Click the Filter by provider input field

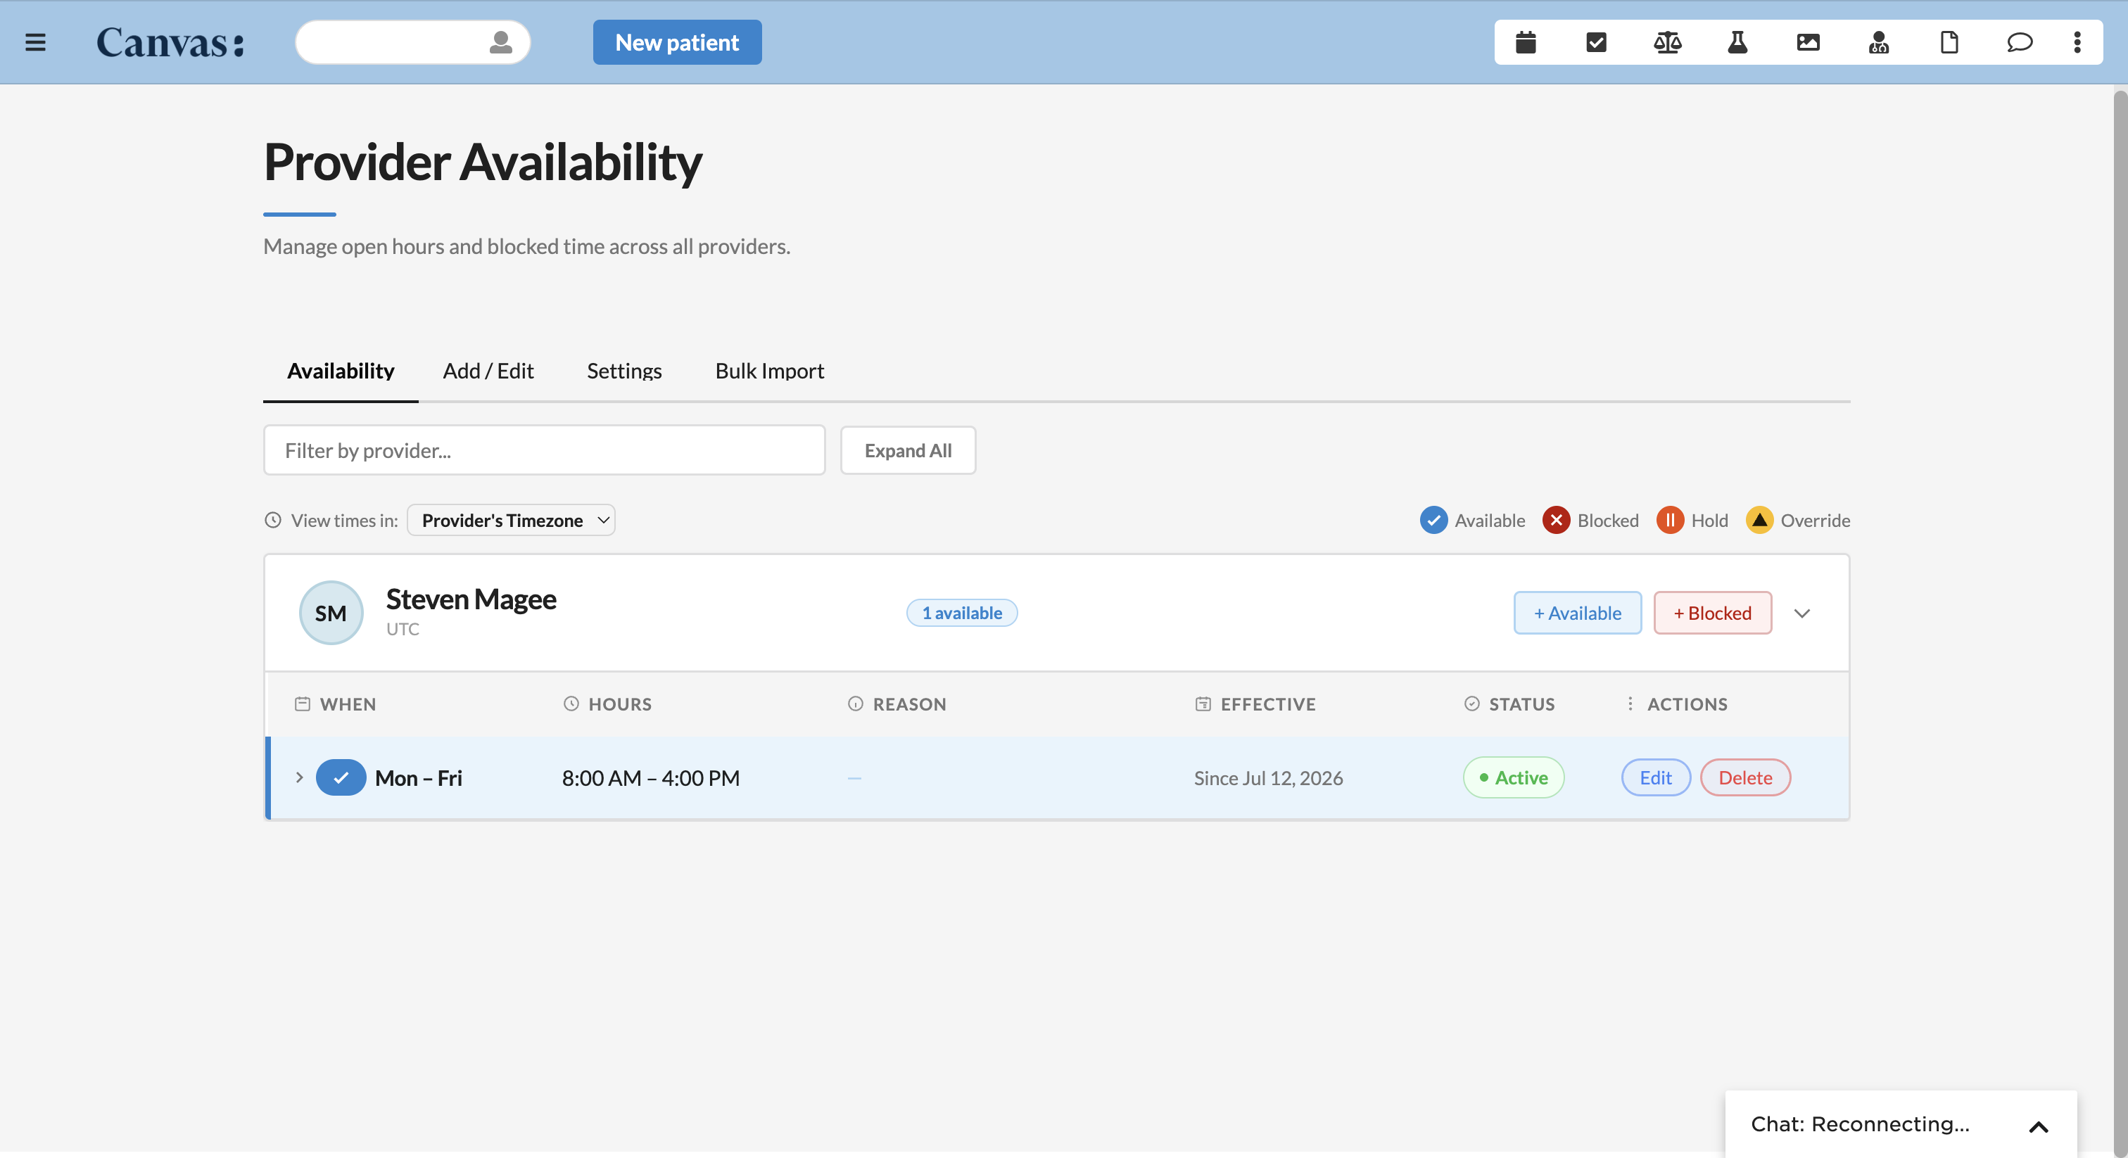pyautogui.click(x=545, y=450)
